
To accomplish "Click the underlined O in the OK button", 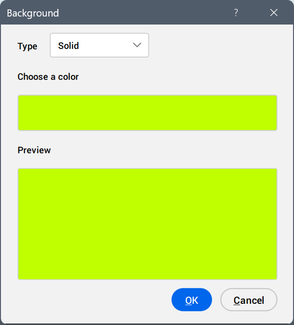I will tap(189, 300).
